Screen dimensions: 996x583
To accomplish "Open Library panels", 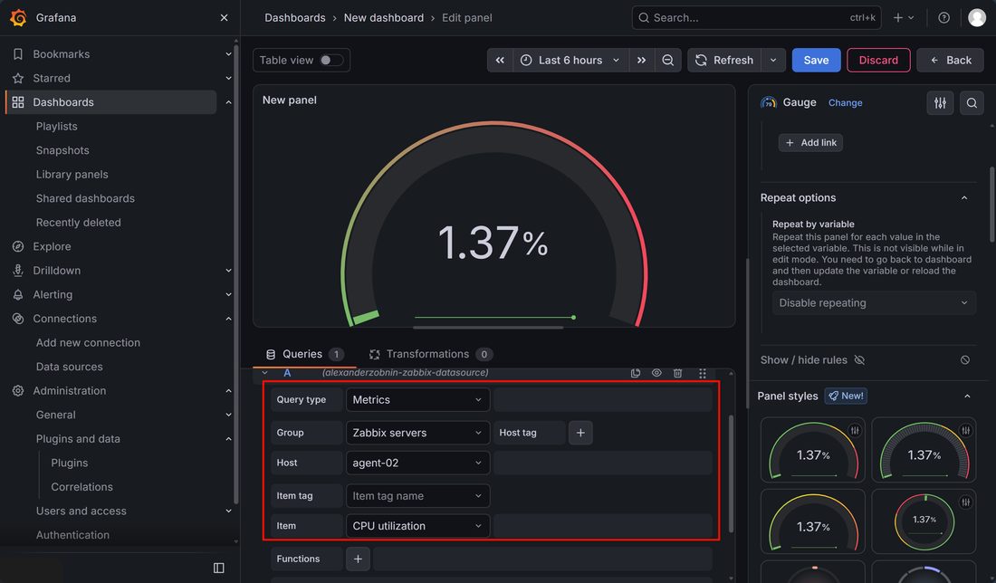I will 72,174.
